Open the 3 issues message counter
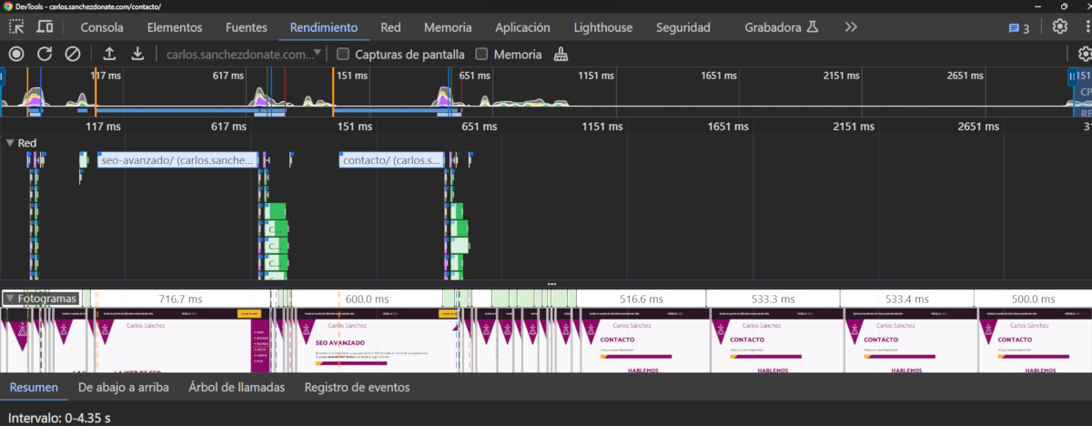This screenshot has height=426, width=1092. [1019, 28]
